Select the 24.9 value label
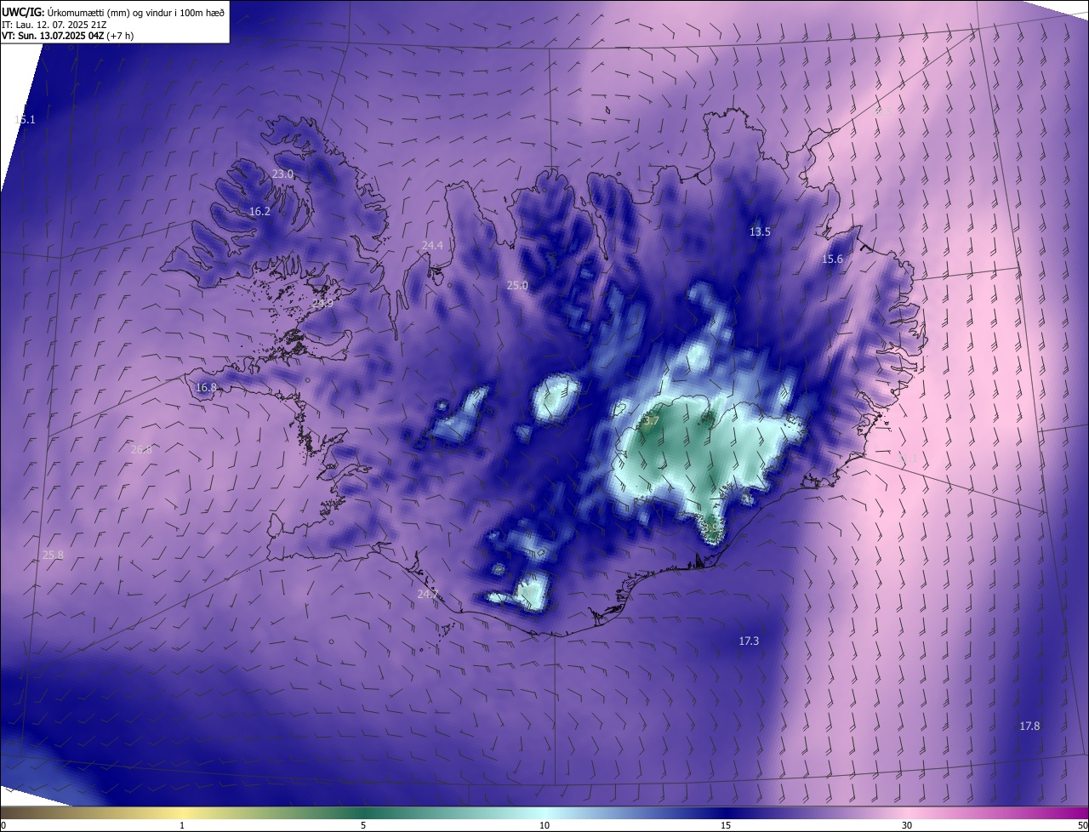 [x=322, y=303]
